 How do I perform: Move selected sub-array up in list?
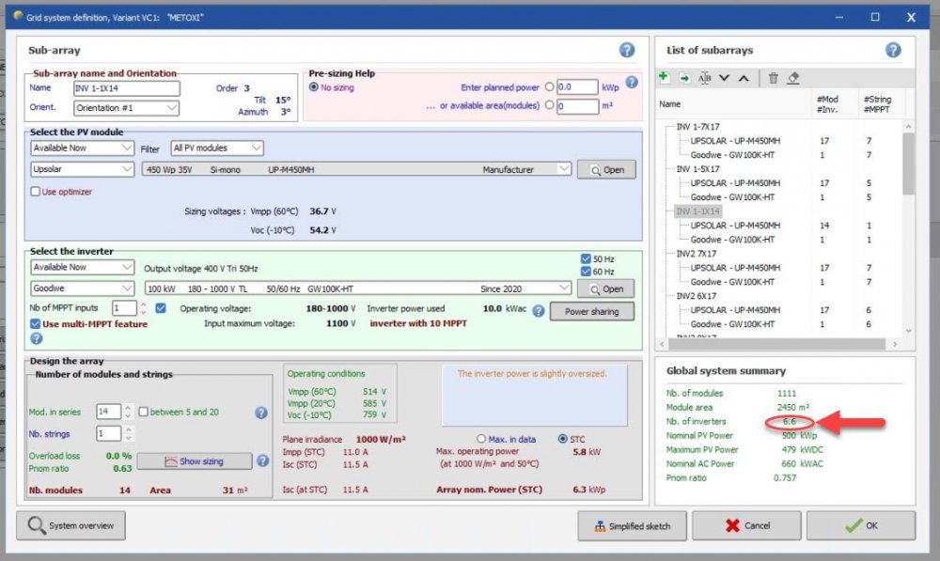744,78
